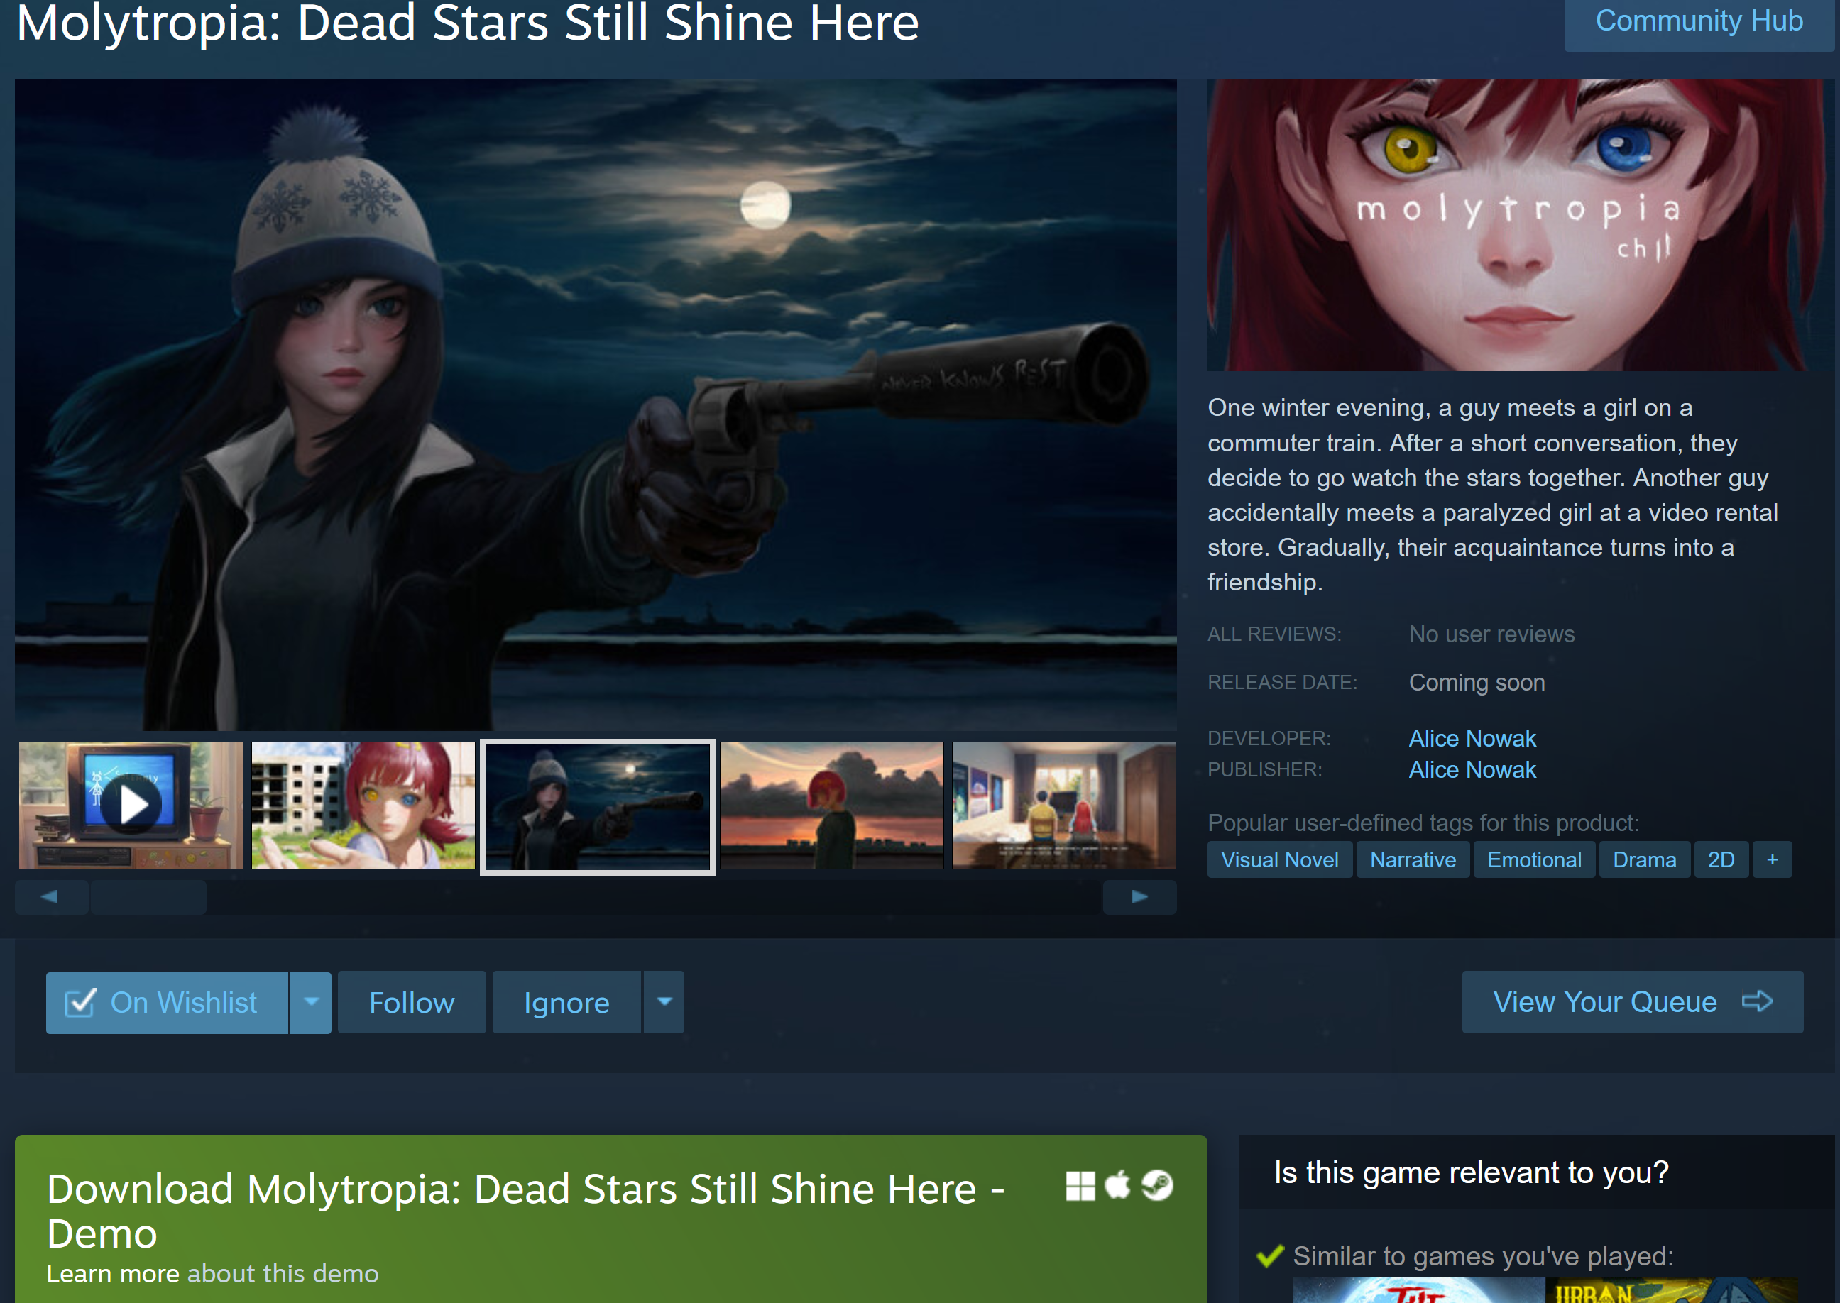Open the Emotional tag
This screenshot has height=1303, width=1840.
[1533, 859]
